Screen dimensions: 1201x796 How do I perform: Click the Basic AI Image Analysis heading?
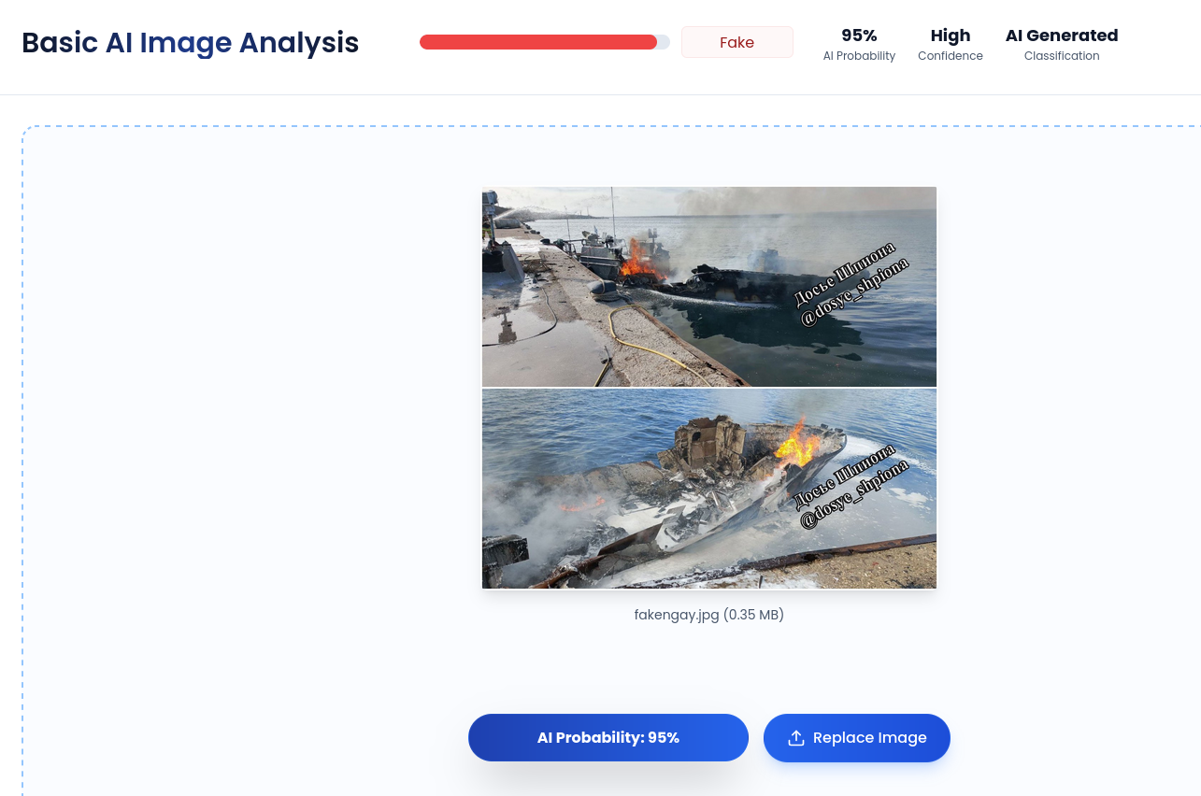191,43
